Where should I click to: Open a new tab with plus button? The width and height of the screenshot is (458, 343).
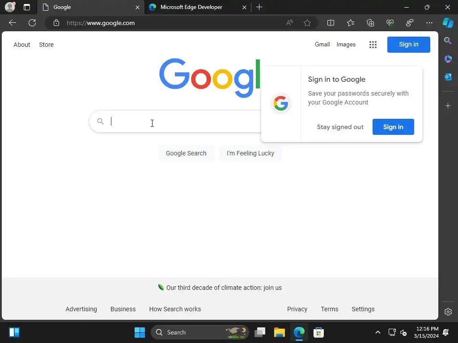[259, 7]
